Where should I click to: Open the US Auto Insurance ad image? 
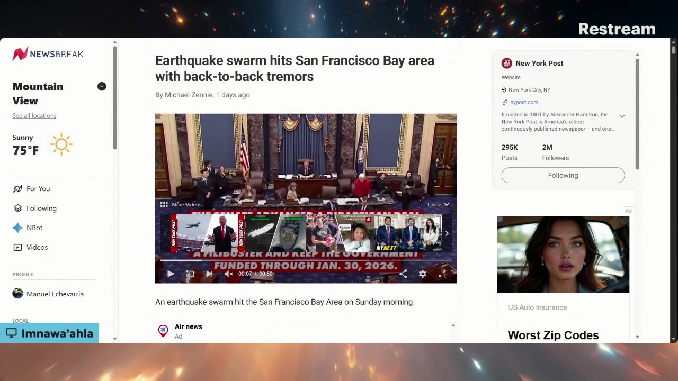pos(563,255)
